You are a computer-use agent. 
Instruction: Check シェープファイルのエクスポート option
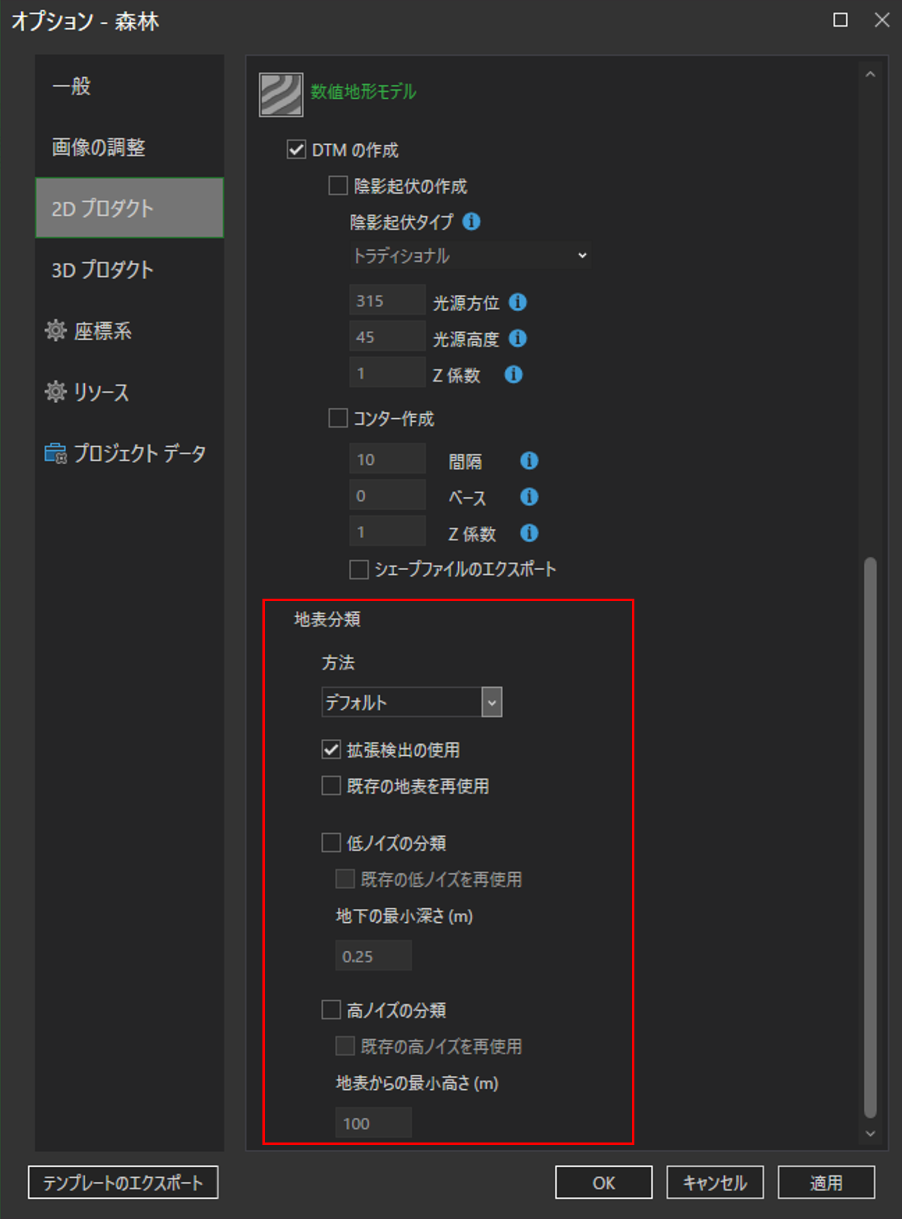(359, 569)
